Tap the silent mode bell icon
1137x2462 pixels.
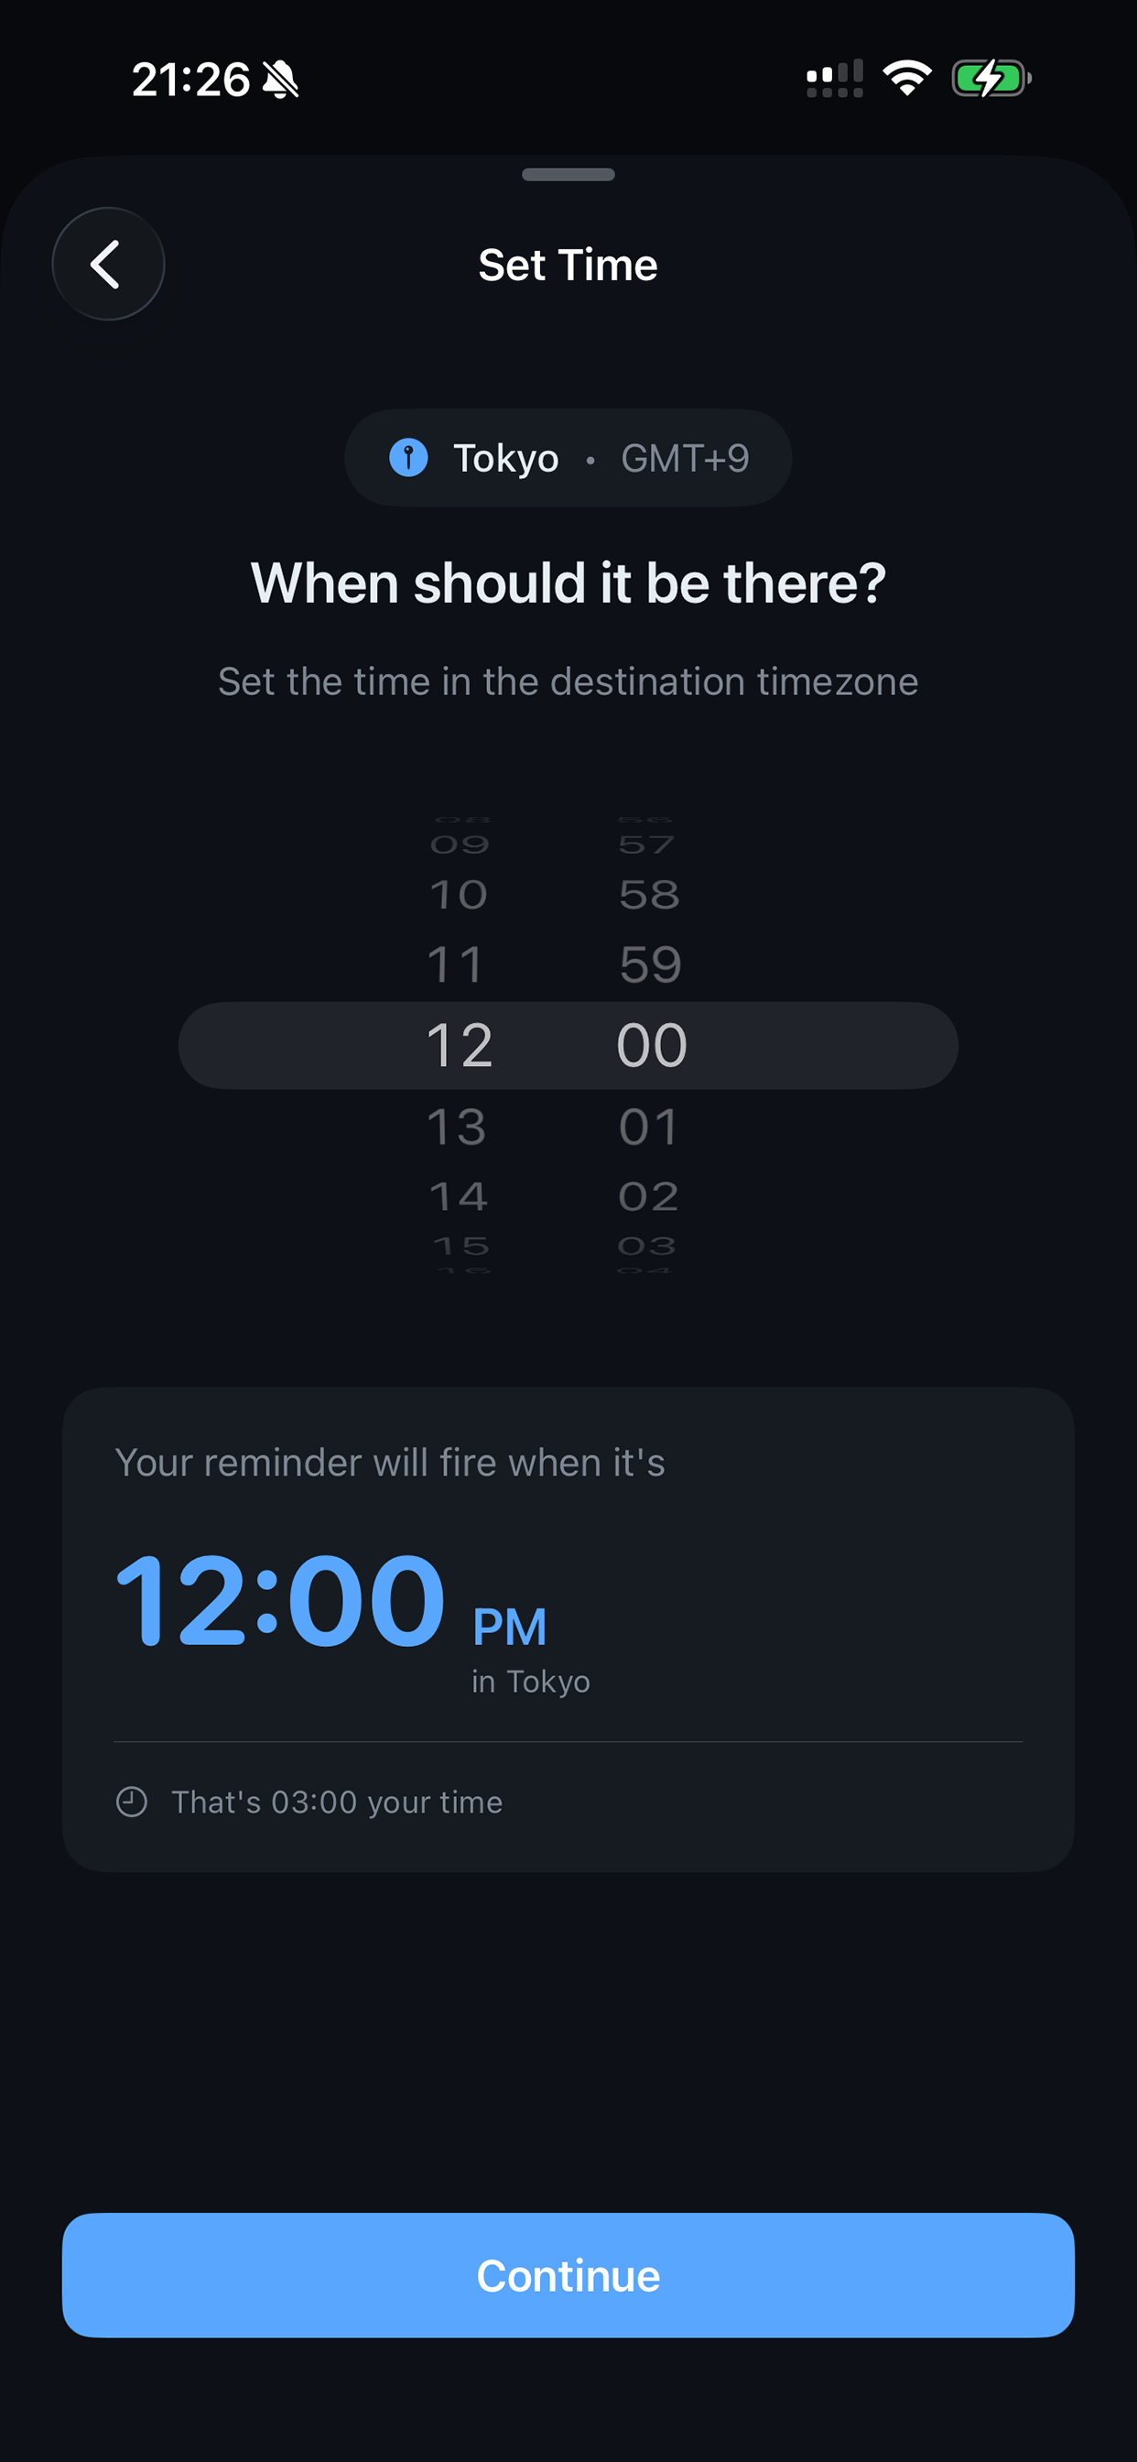point(280,79)
